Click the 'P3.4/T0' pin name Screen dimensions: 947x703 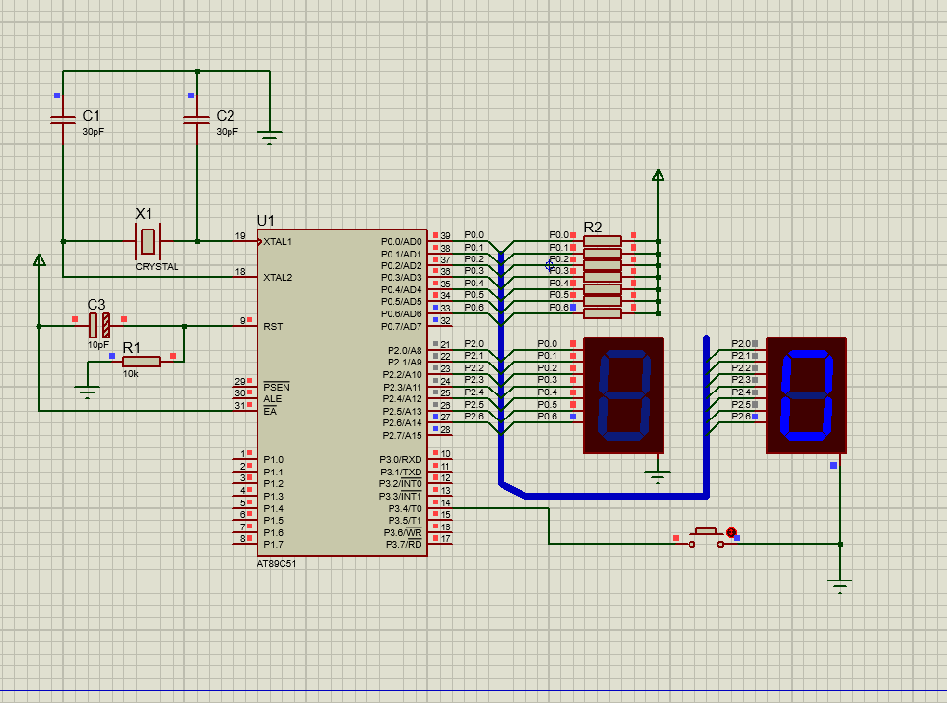pyautogui.click(x=405, y=508)
